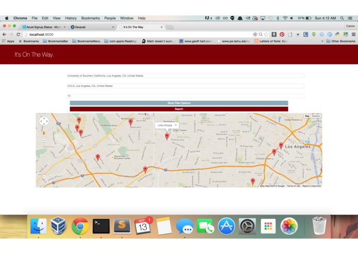The image size is (358, 254).
Task: Open Photos from the Dock
Action: (289, 226)
